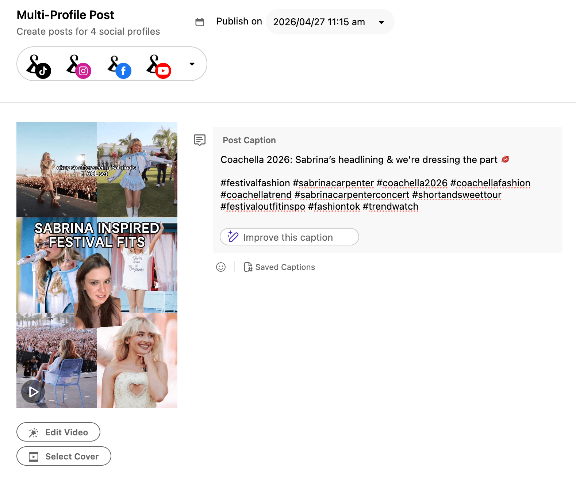Click the #sabrinacarpenterconcert hashtag text
The height and width of the screenshot is (477, 576).
pos(352,195)
